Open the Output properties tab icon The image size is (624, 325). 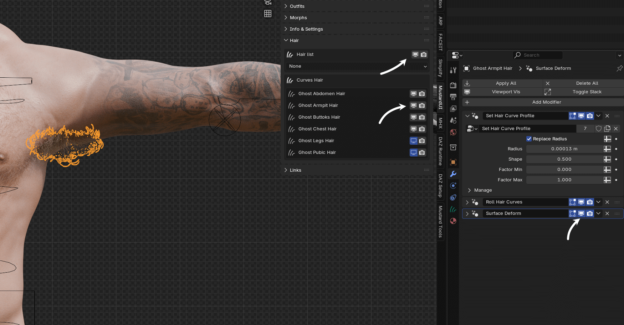pyautogui.click(x=453, y=97)
